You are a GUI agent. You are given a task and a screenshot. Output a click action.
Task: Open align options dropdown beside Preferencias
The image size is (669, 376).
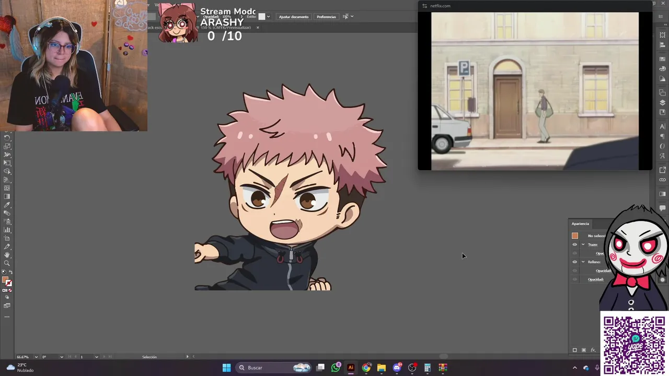tap(352, 17)
